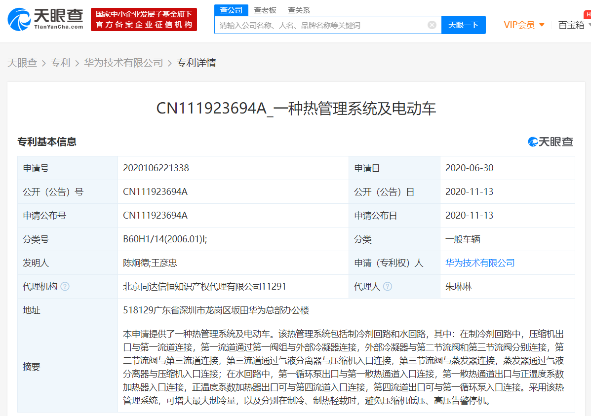Click CN111923694A in 公开（公告）号 row
The width and height of the screenshot is (591, 416).
click(156, 191)
